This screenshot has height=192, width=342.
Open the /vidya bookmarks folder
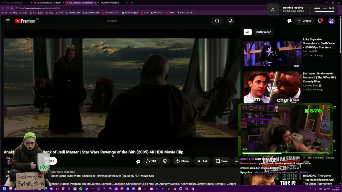point(24,13)
